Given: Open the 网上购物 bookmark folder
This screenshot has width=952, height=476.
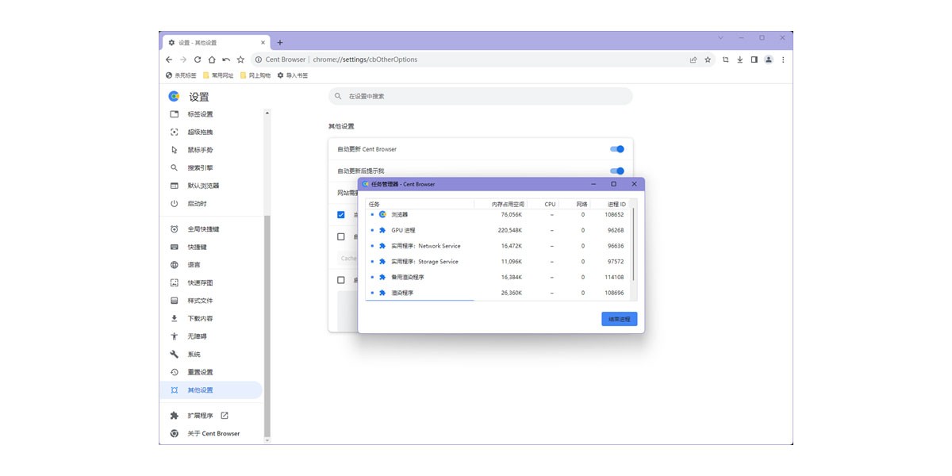Looking at the screenshot, I should (x=255, y=75).
